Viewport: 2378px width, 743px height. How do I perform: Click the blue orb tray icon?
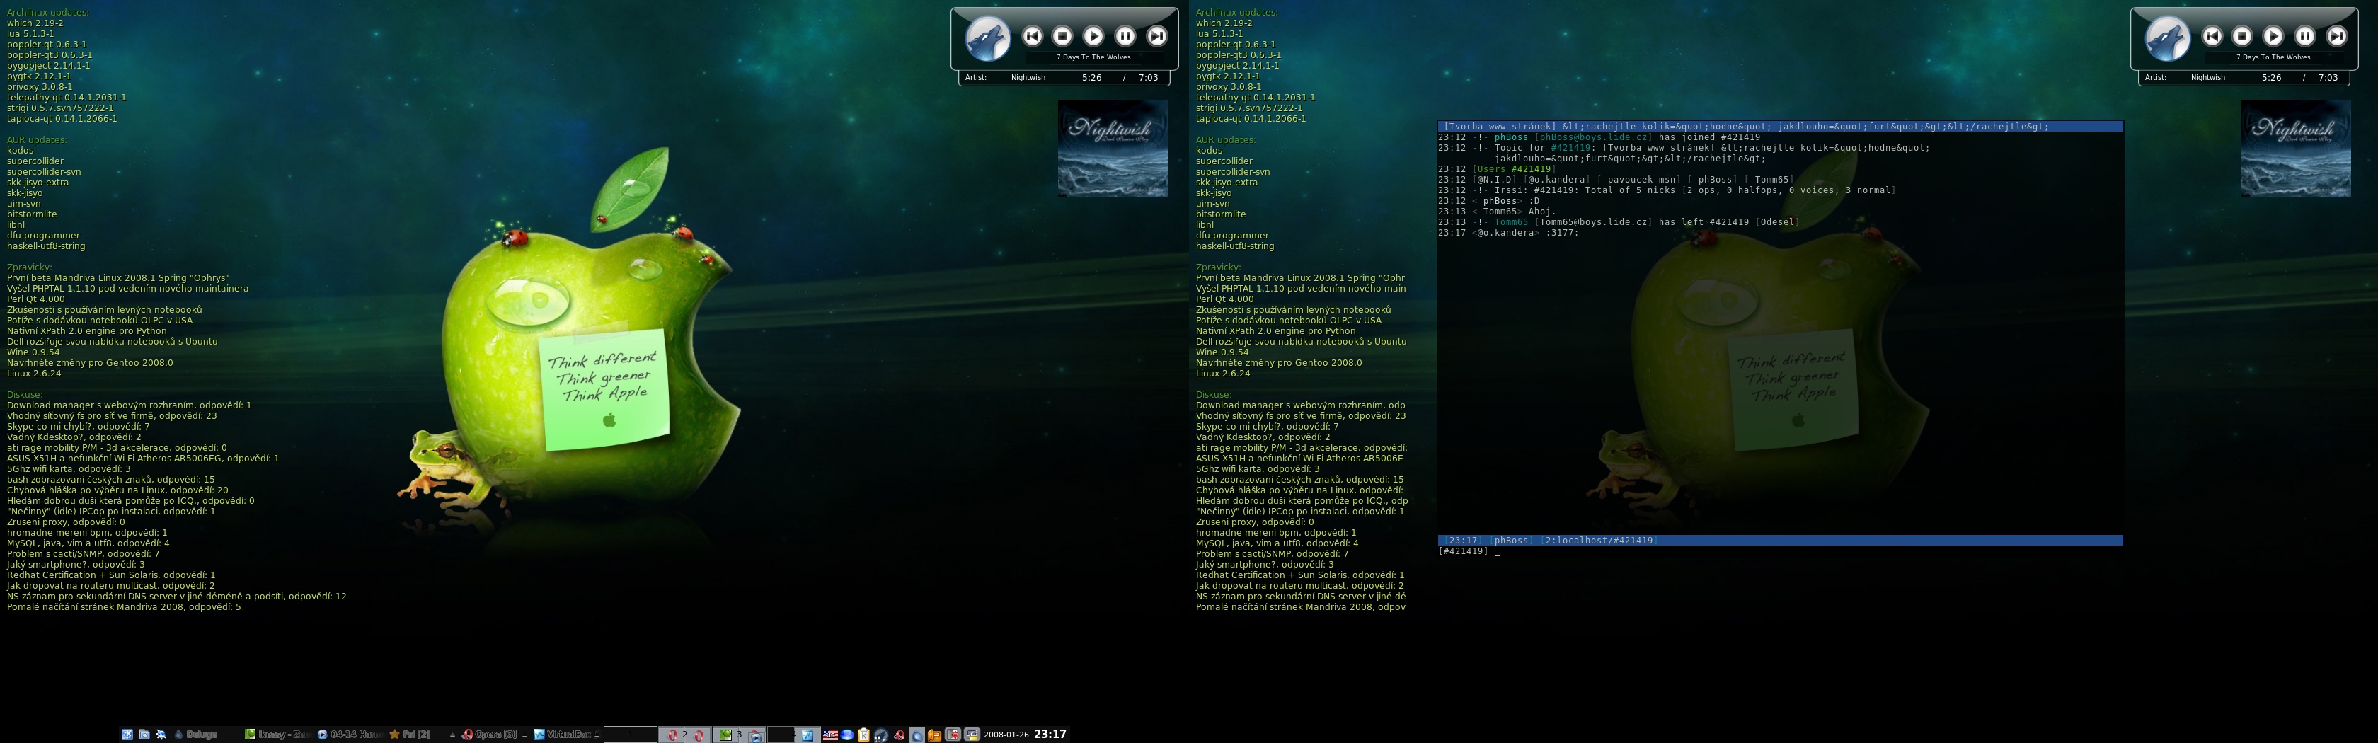pyautogui.click(x=847, y=736)
